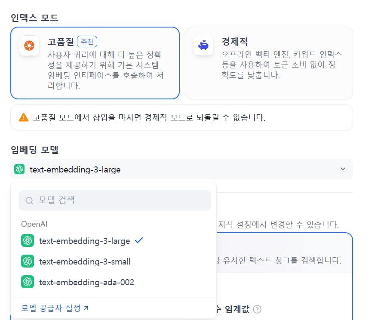Open the 모델 공급자 설정 link
384x320 pixels.
tap(55, 308)
